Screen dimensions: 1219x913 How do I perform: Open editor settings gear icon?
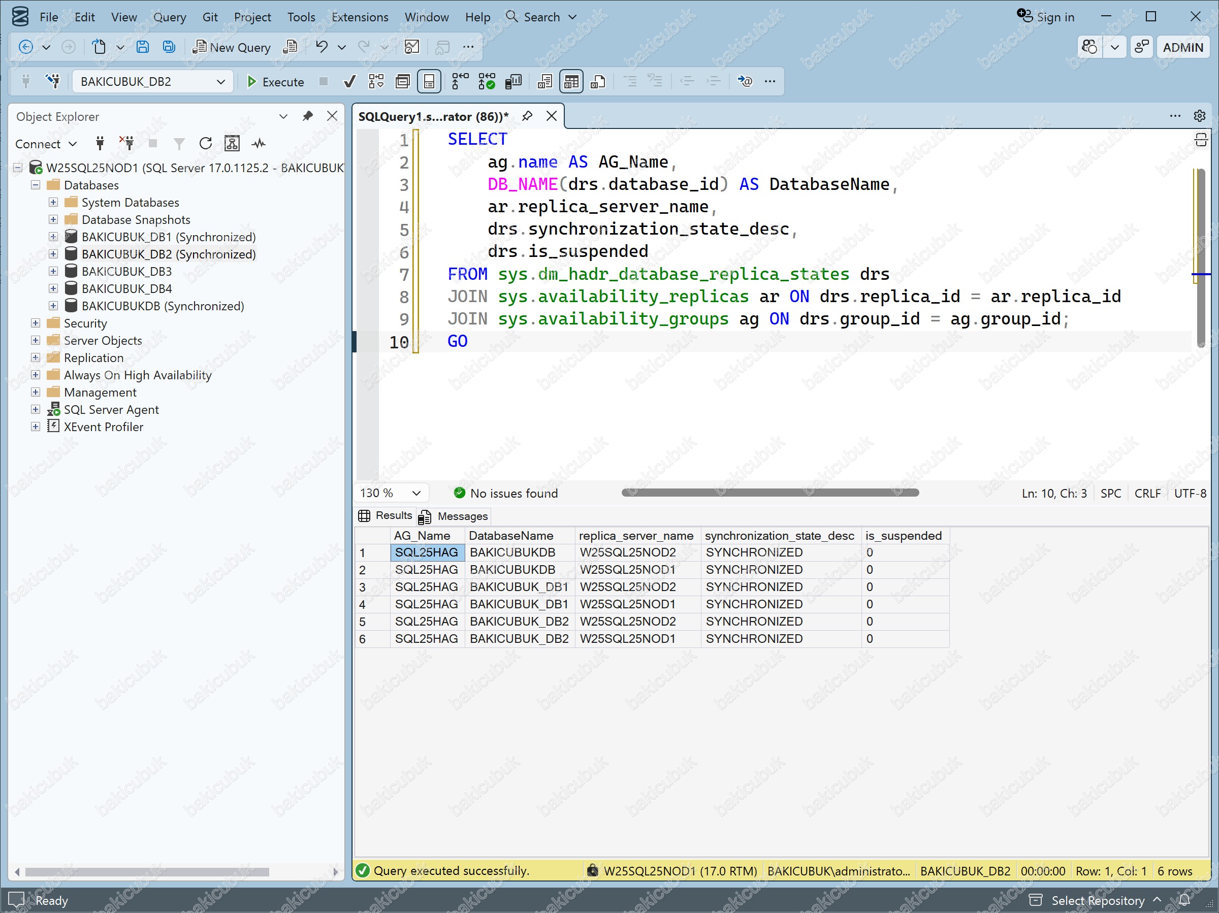click(x=1199, y=116)
